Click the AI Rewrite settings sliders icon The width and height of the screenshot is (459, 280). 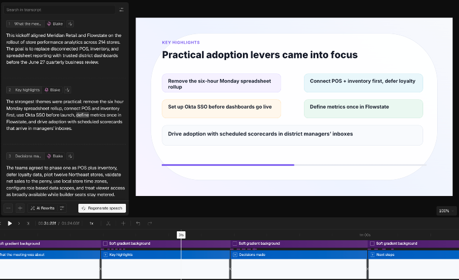pos(62,208)
